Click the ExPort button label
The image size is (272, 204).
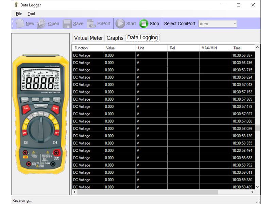pos(104,23)
